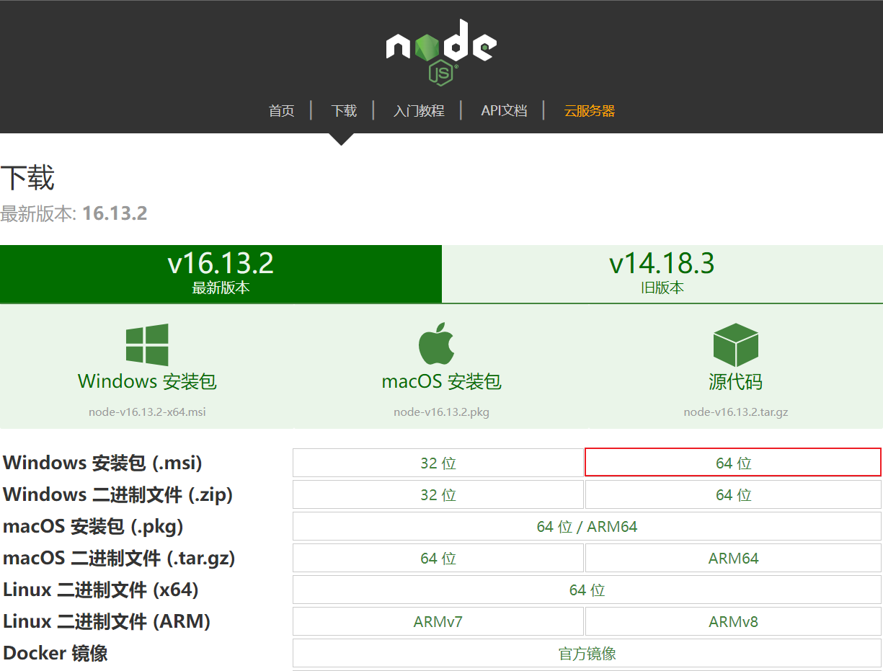
Task: Click the Windows 安装包 download link
Action: 147,381
